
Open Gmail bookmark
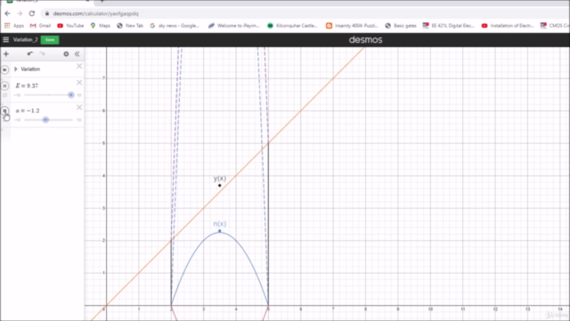(x=40, y=26)
